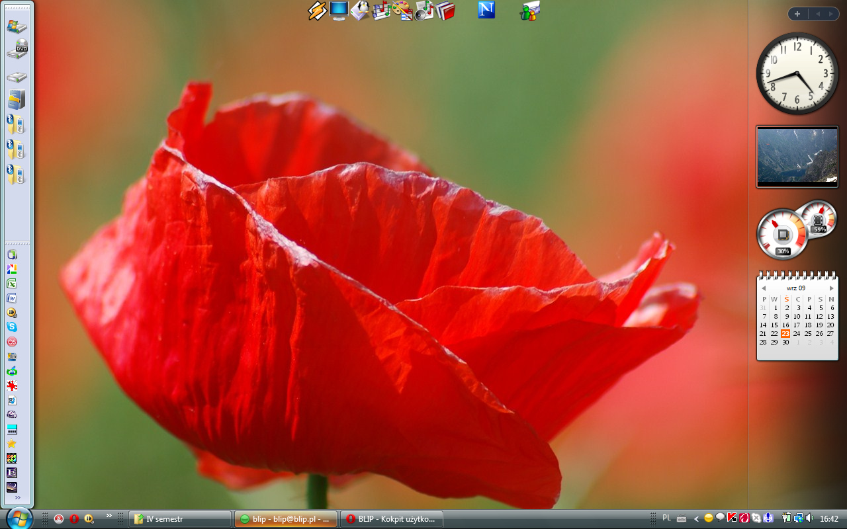Show hidden system tray icons
Viewport: 847px width, 529px height.
696,519
